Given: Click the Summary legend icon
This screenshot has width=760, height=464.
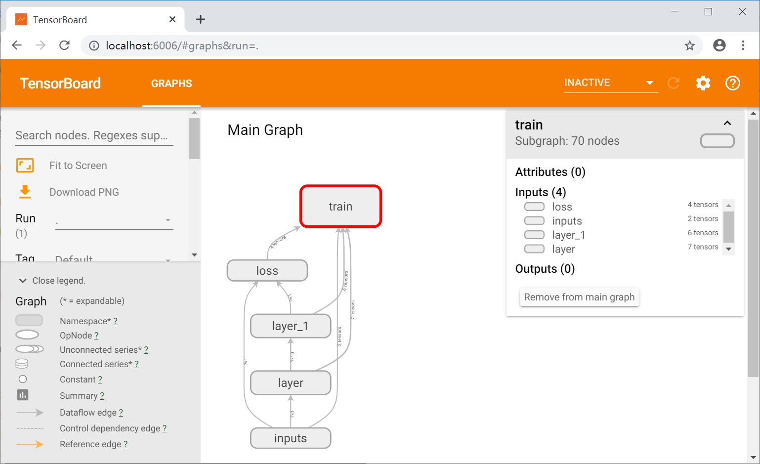Looking at the screenshot, I should pyautogui.click(x=23, y=395).
